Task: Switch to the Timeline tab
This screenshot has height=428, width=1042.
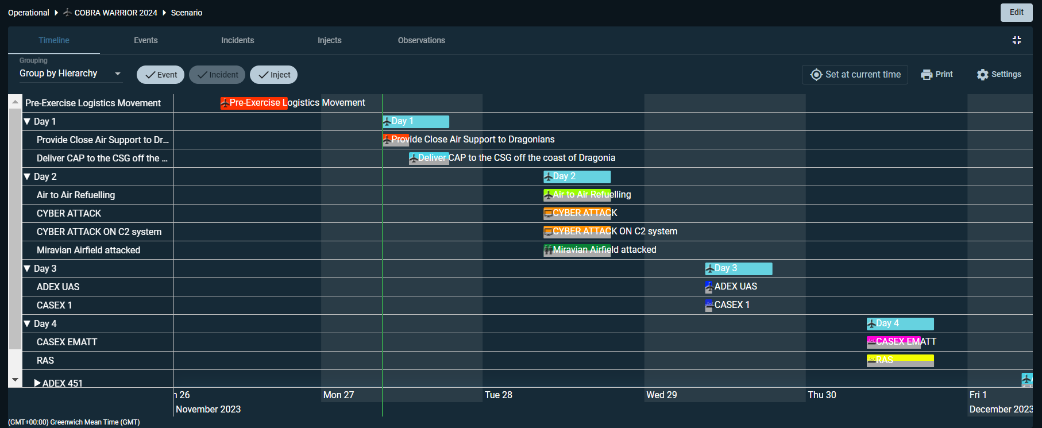Action: click(x=54, y=40)
